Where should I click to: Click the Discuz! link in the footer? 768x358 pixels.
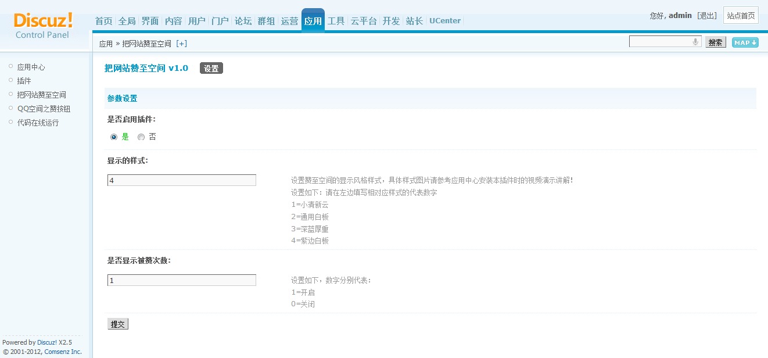point(47,342)
